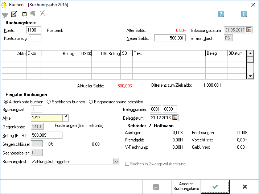This screenshot has width=259, height=194.
Task: Click the Neuer Saldo field
Action: [x=170, y=38]
